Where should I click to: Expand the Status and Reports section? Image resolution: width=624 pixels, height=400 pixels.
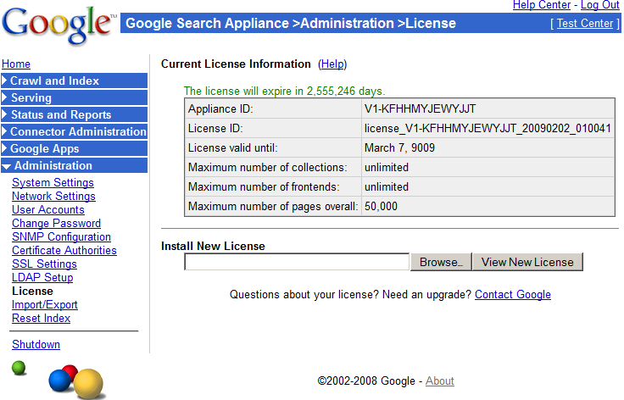coord(75,115)
